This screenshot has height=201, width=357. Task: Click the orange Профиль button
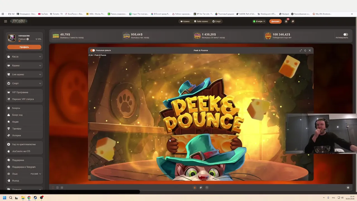[x=24, y=47]
